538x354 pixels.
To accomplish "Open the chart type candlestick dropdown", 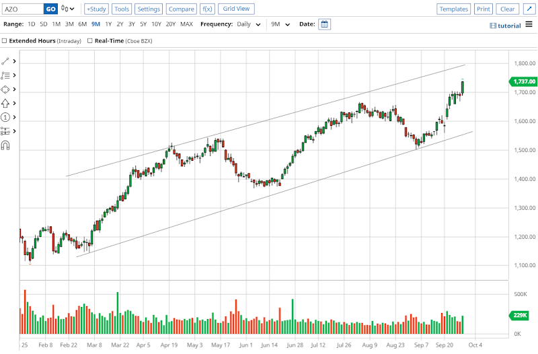I will [x=67, y=9].
